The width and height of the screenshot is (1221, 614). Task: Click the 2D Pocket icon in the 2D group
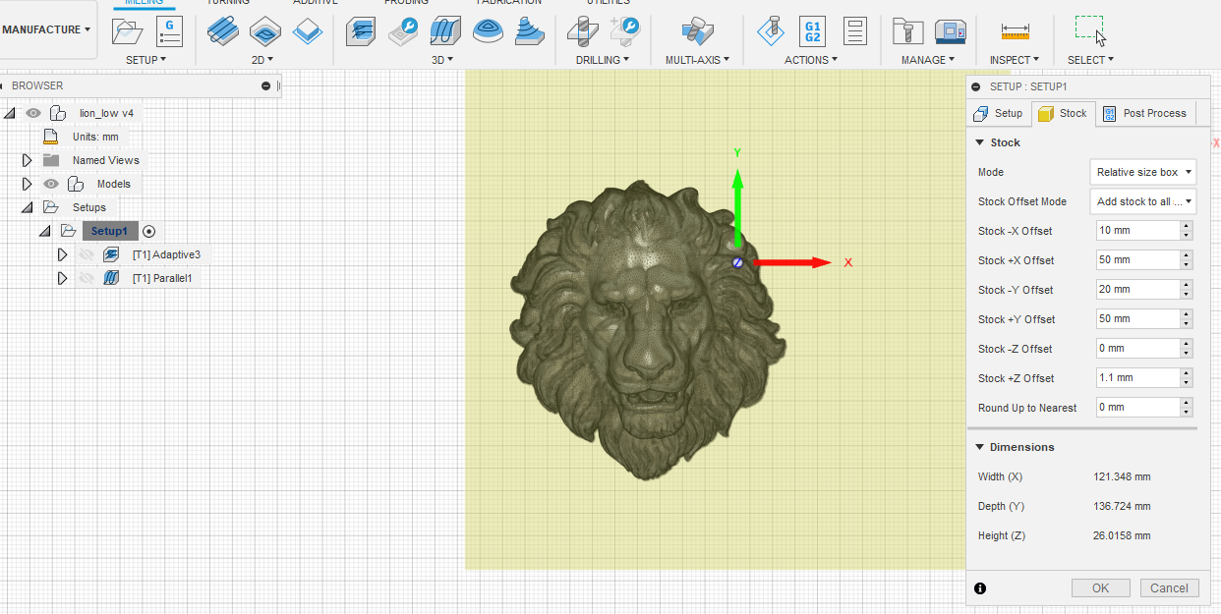(263, 31)
